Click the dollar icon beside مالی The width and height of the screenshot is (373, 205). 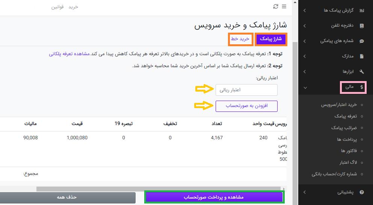tap(362, 87)
